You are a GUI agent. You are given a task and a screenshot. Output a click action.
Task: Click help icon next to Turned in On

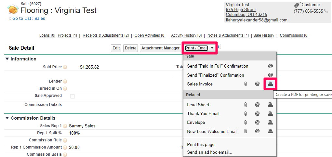point(65,89)
